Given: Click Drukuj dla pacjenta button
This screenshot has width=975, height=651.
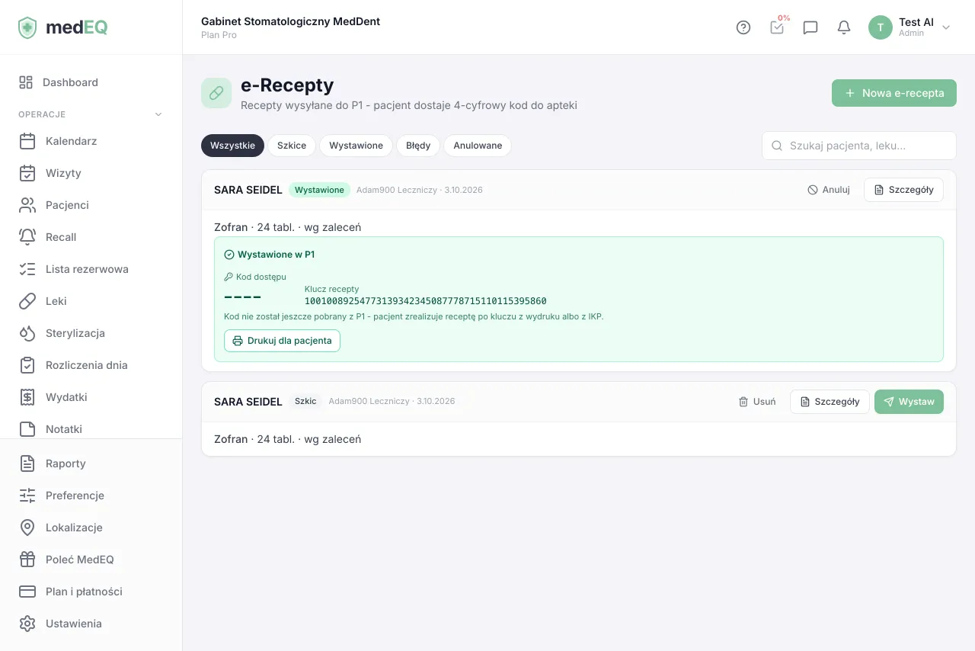Looking at the screenshot, I should pos(282,341).
